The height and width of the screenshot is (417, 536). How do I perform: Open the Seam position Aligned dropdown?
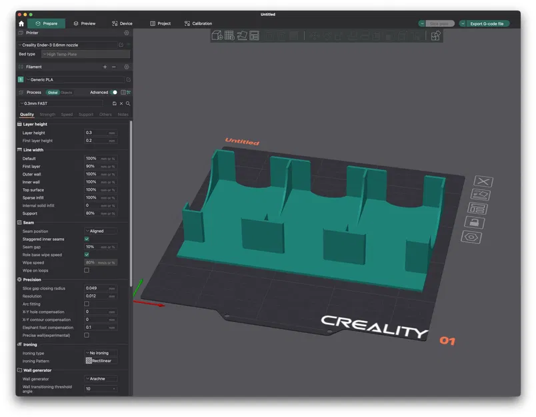pos(101,232)
